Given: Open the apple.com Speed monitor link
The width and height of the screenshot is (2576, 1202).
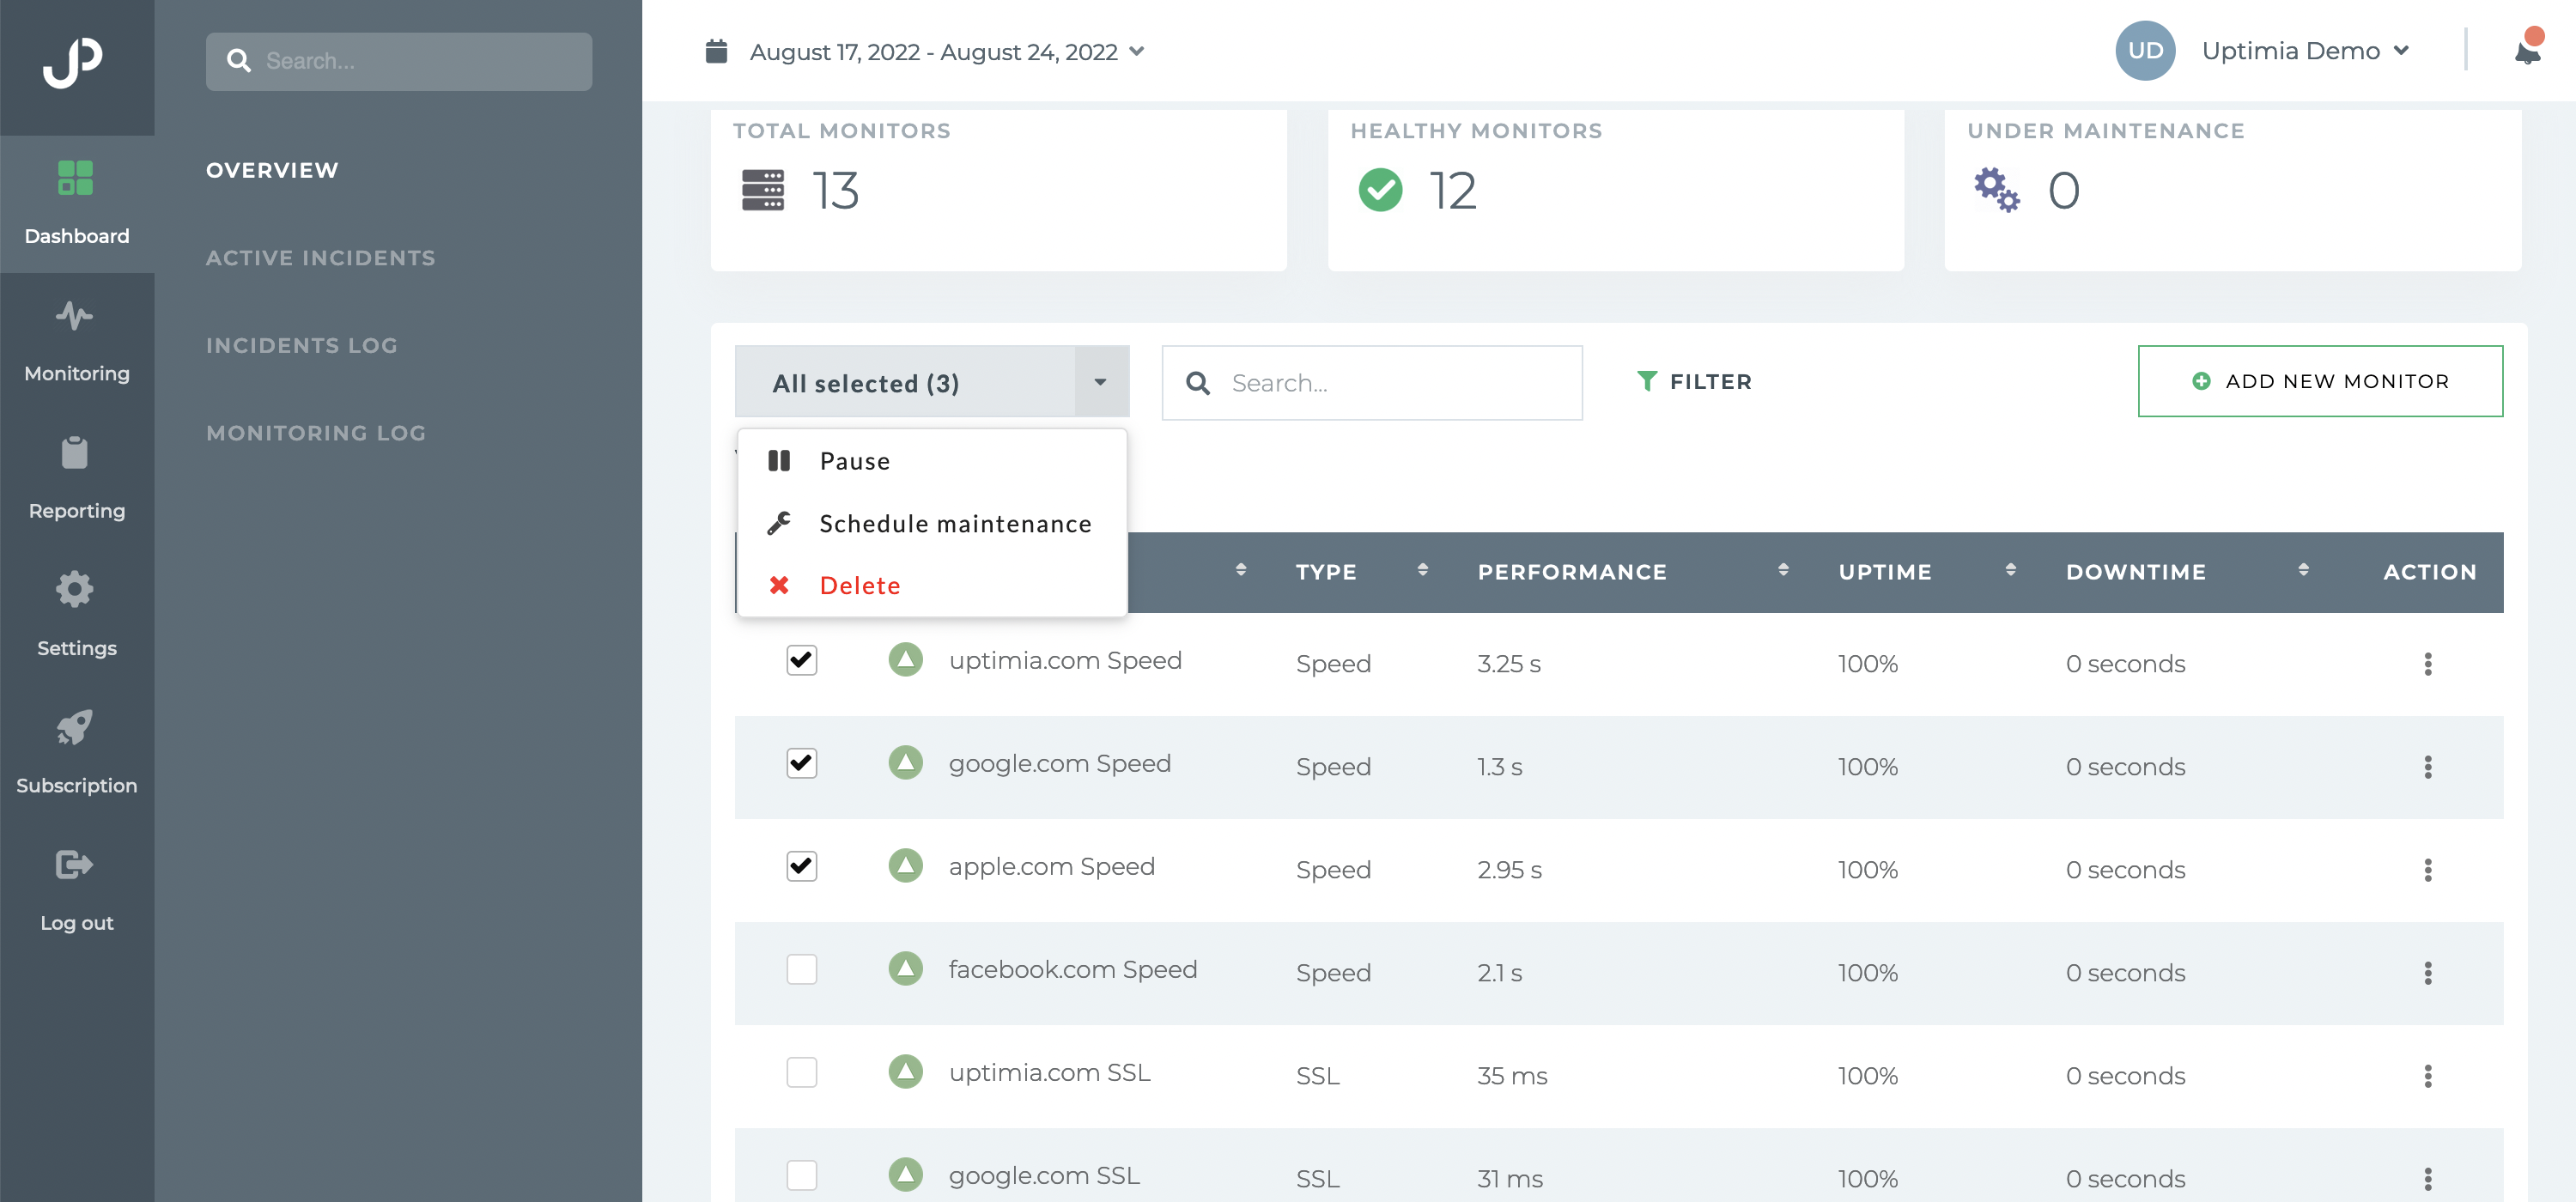Looking at the screenshot, I should coord(1052,866).
